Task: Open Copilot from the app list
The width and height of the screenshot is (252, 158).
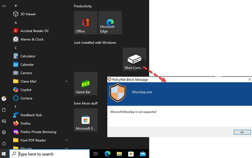Action: (x=26, y=90)
